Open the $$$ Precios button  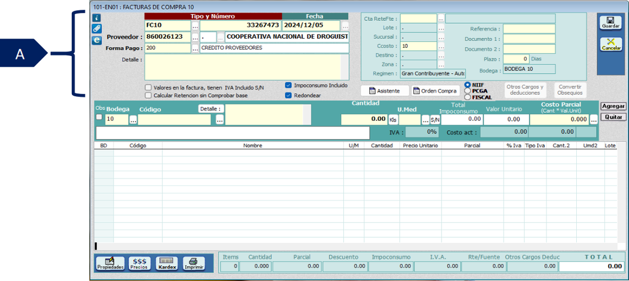tap(140, 263)
